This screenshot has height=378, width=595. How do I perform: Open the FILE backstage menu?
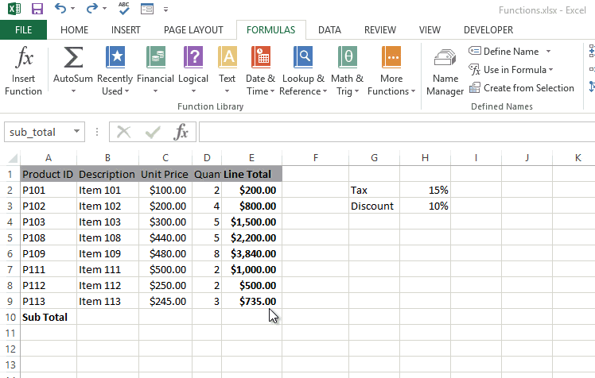pyautogui.click(x=24, y=30)
